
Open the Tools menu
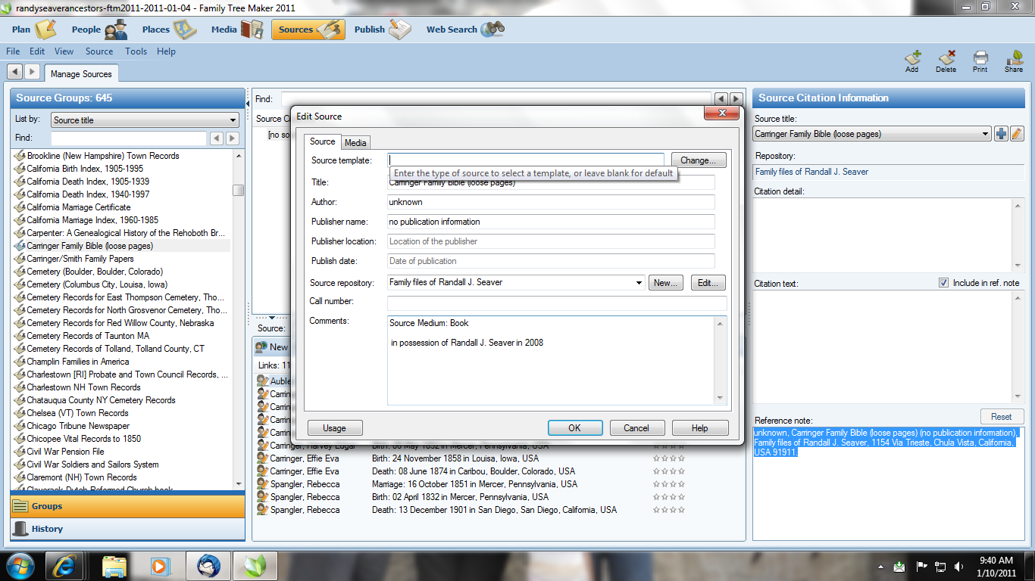click(x=136, y=51)
